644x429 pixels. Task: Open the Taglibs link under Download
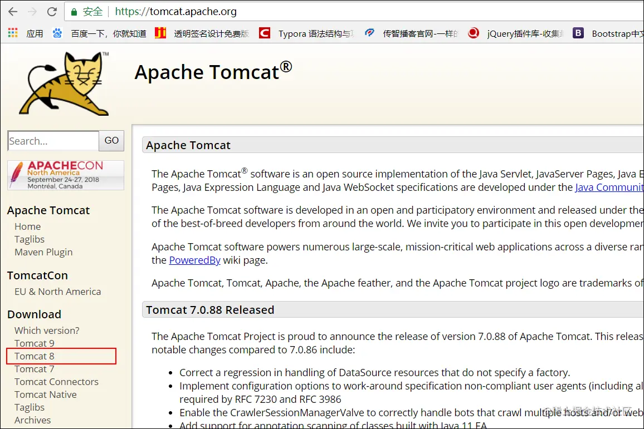(x=29, y=407)
